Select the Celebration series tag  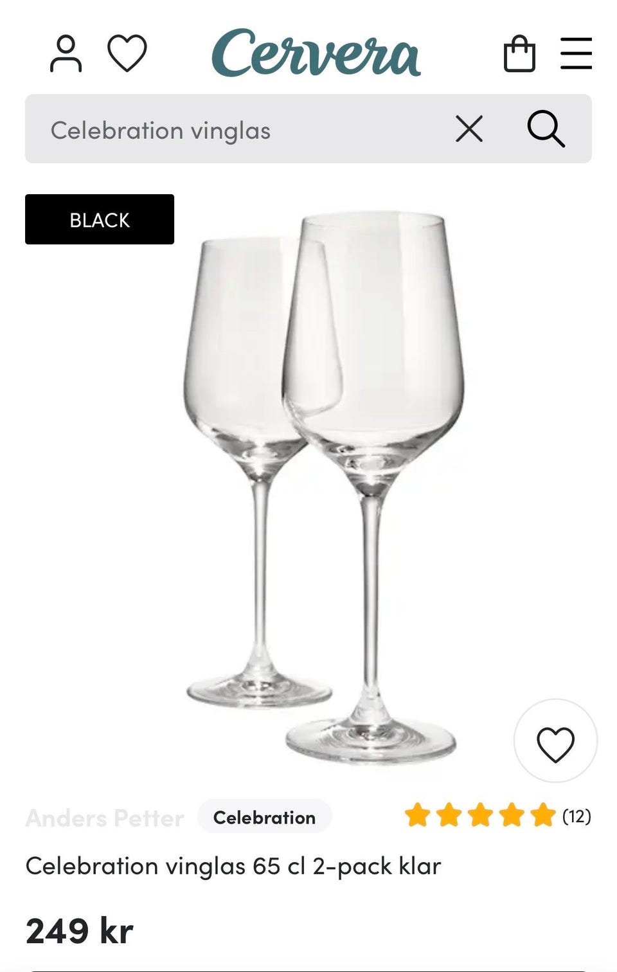click(x=264, y=817)
